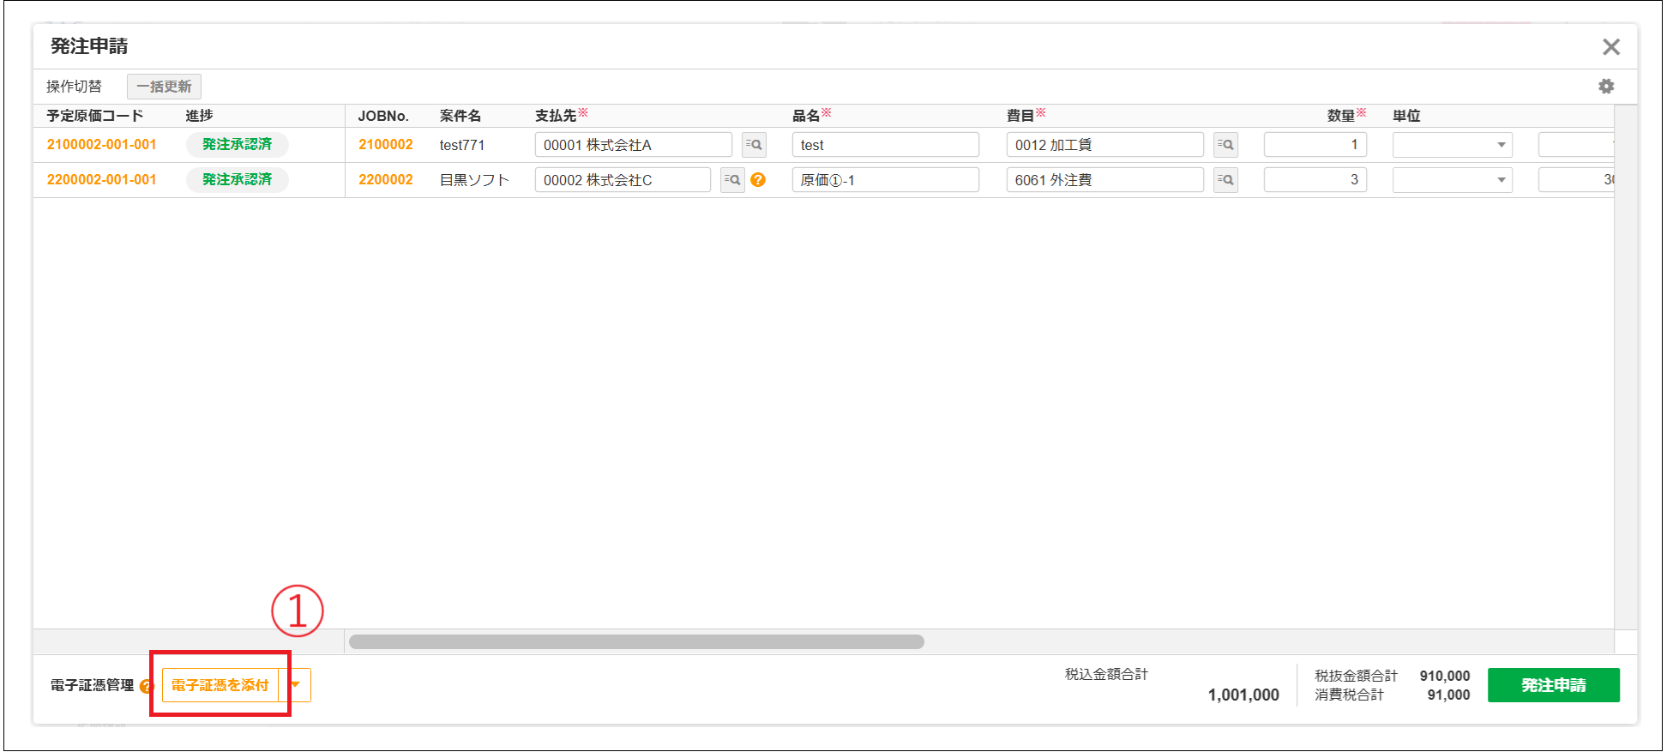
Task: Click the 一括更新 button
Action: pyautogui.click(x=164, y=87)
